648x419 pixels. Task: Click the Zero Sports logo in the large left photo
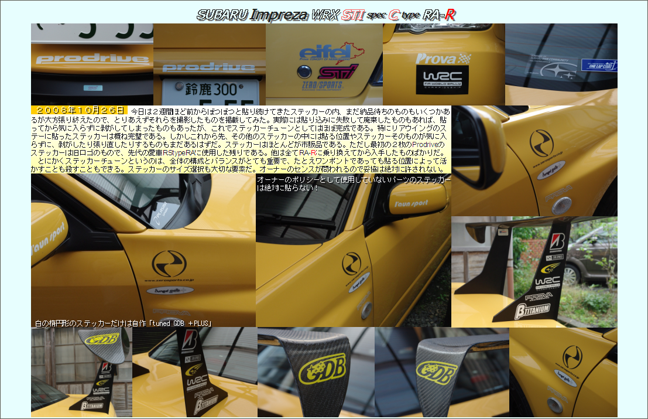coord(169,263)
